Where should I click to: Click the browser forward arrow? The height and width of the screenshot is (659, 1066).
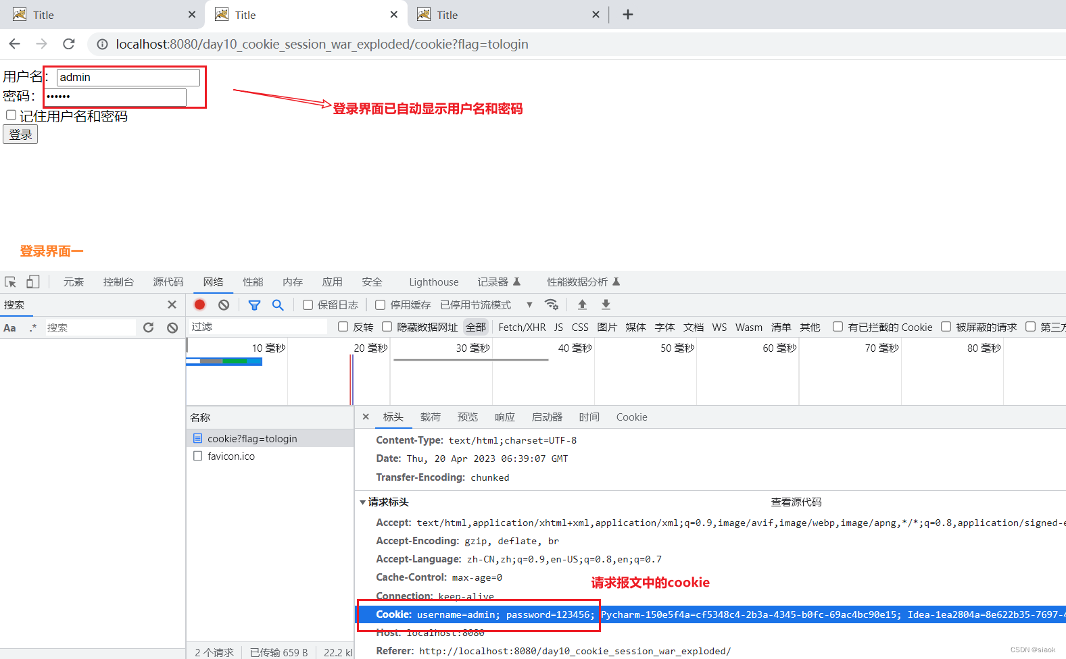pos(42,44)
